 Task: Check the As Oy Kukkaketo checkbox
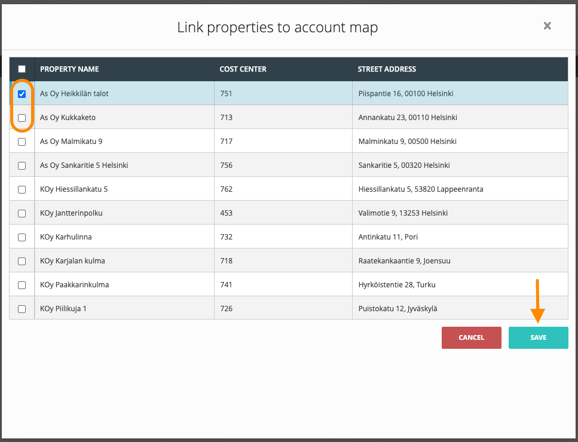click(22, 118)
